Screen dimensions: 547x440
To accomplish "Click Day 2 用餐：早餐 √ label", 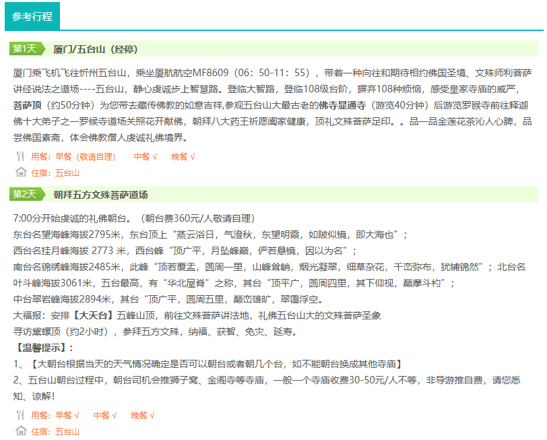I will pyautogui.click(x=55, y=415).
